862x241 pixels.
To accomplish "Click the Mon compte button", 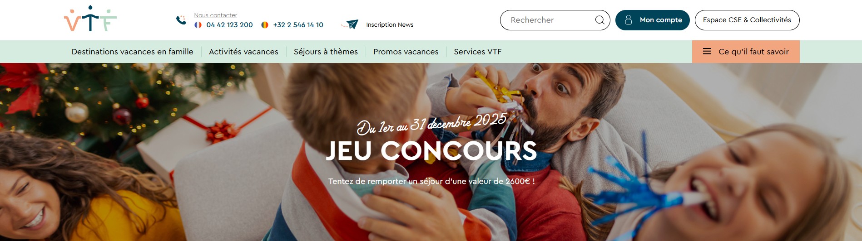I will coord(652,20).
